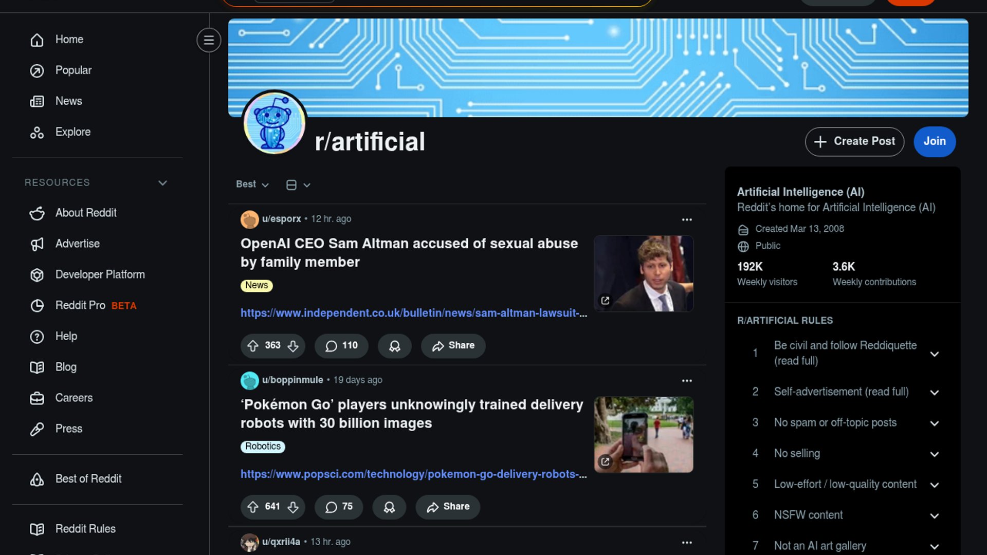Open more options for u/esporx's post
This screenshot has height=555, width=987.
pos(687,219)
